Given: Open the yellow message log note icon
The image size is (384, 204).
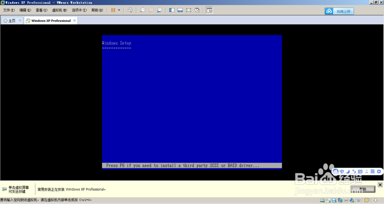Looking at the screenshot, I should pyautogui.click(x=367, y=200).
